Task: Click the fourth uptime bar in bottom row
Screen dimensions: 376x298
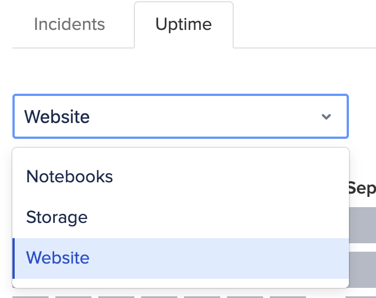Action: click(x=159, y=296)
